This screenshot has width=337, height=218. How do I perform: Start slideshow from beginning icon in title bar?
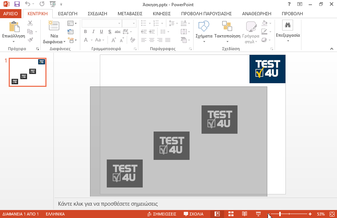click(53, 4)
